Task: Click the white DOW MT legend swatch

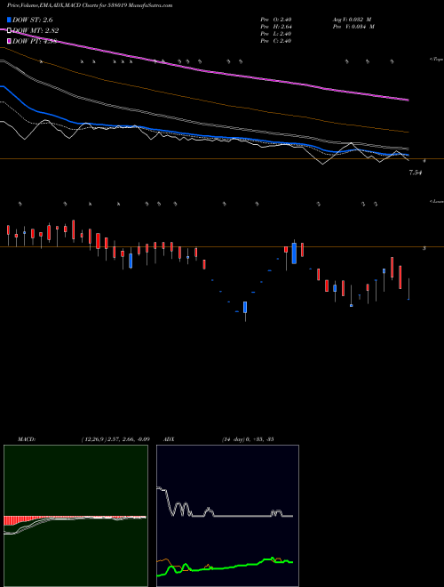Action: [9, 30]
